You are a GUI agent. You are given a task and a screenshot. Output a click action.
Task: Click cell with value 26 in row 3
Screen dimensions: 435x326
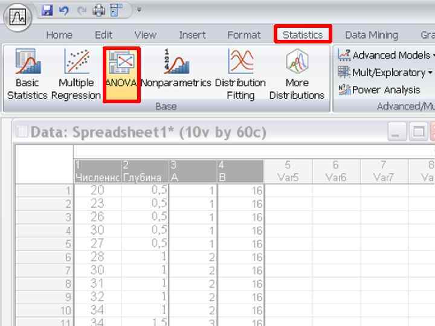point(98,217)
